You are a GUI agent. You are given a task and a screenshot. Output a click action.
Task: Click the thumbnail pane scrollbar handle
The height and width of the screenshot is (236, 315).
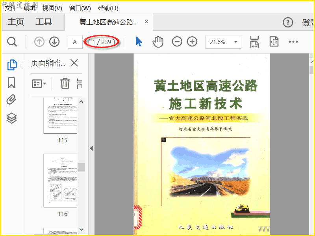(82, 167)
